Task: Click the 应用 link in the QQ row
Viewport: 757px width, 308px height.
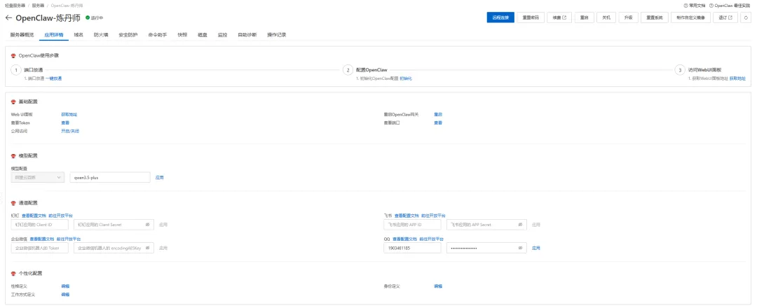Action: [536, 248]
